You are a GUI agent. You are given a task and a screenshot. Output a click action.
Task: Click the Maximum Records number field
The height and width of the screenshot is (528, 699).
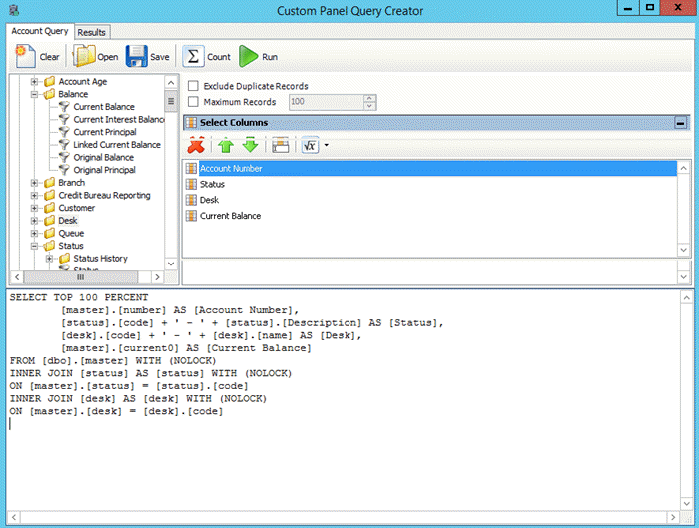(x=326, y=102)
